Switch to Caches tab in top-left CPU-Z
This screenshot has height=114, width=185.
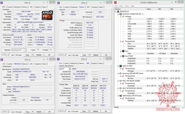(x=10, y=7)
